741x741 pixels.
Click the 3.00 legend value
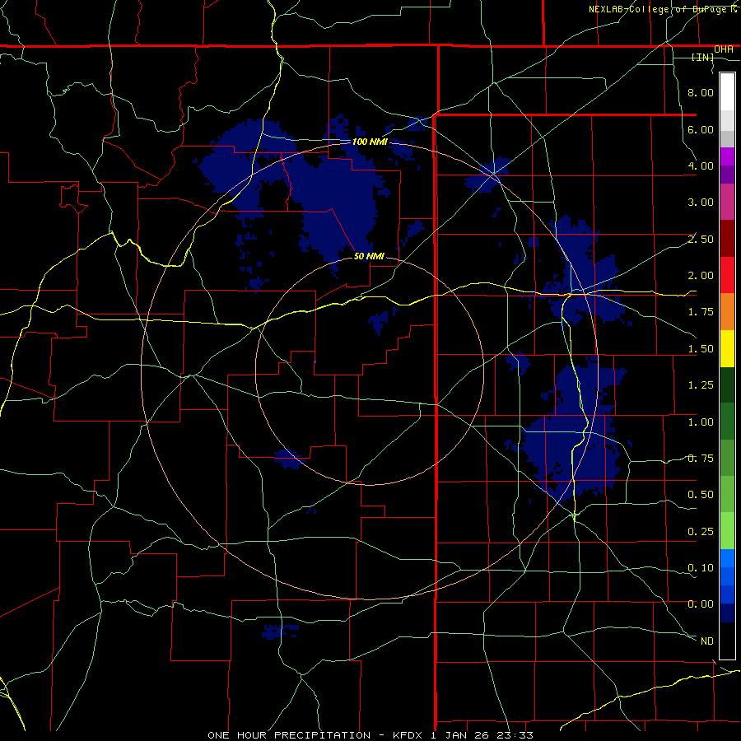701,203
